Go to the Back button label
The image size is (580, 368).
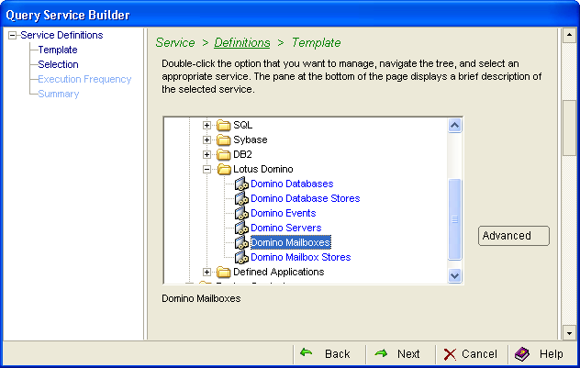click(x=338, y=354)
